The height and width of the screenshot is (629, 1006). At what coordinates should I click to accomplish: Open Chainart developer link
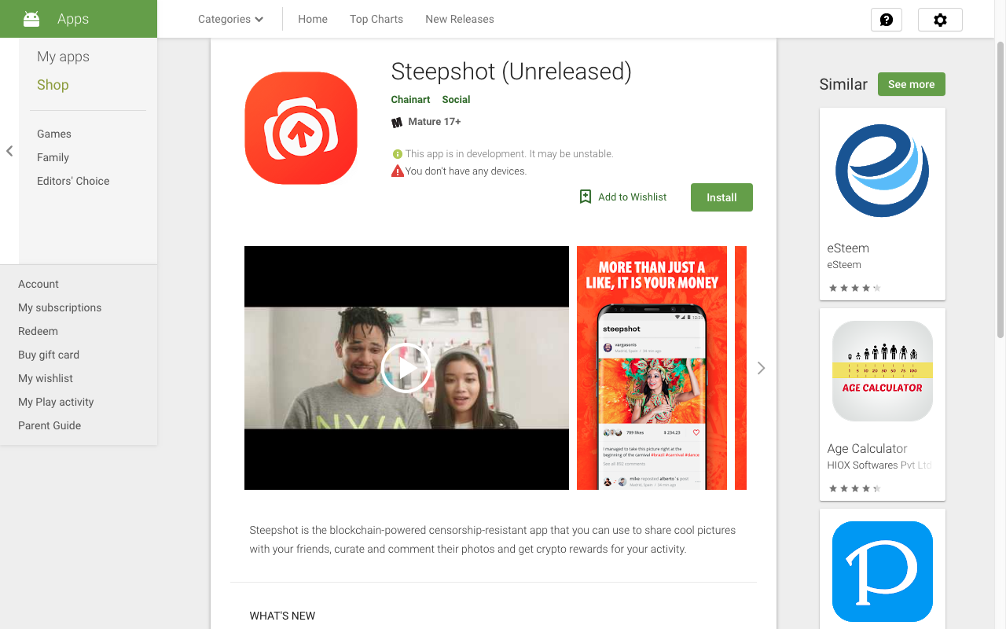pyautogui.click(x=410, y=100)
